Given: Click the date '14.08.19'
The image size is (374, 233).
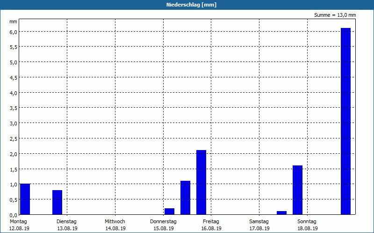Looking at the screenshot, I should coord(115,229).
